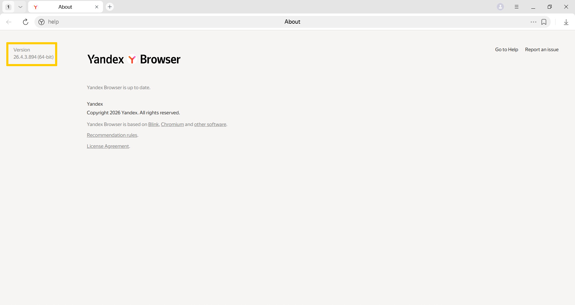Viewport: 575px width, 305px height.
Task: Select the About tab
Action: [65, 7]
